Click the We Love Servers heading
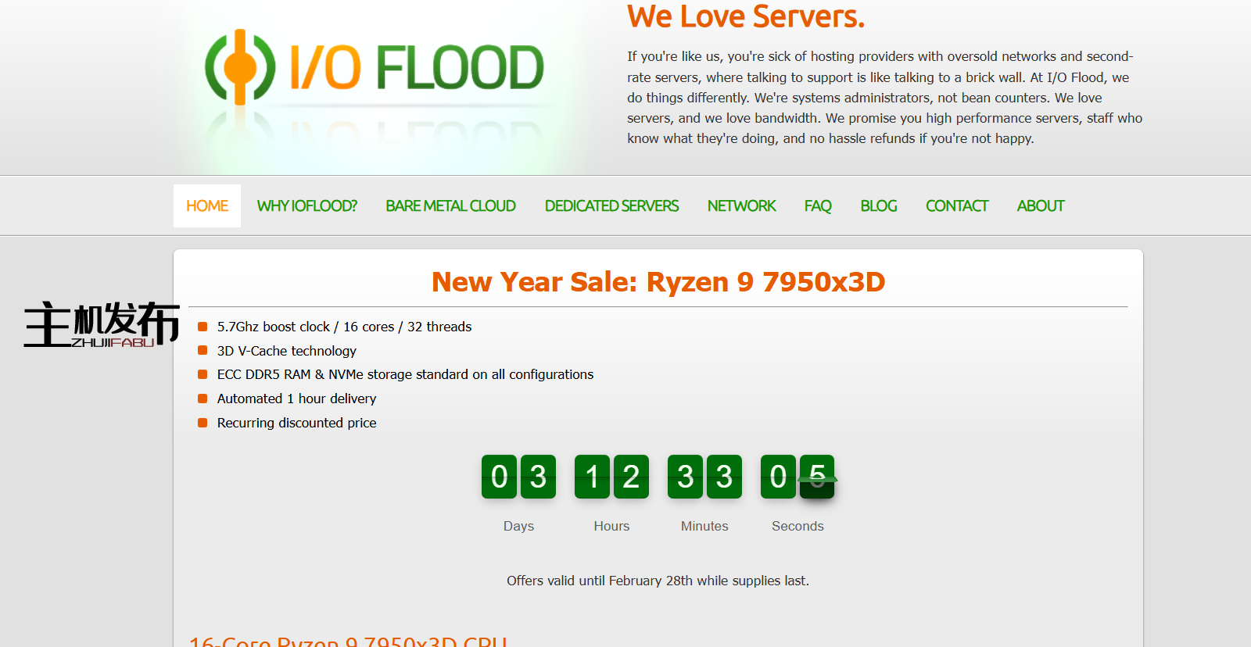1251x647 pixels. tap(745, 17)
